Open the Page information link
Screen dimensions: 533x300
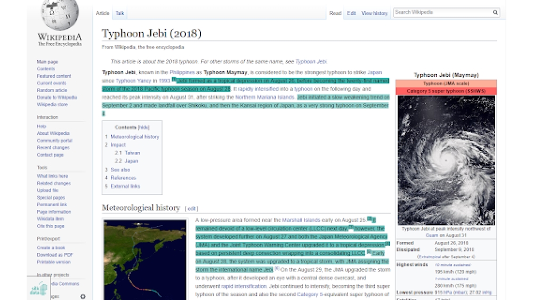click(x=54, y=212)
